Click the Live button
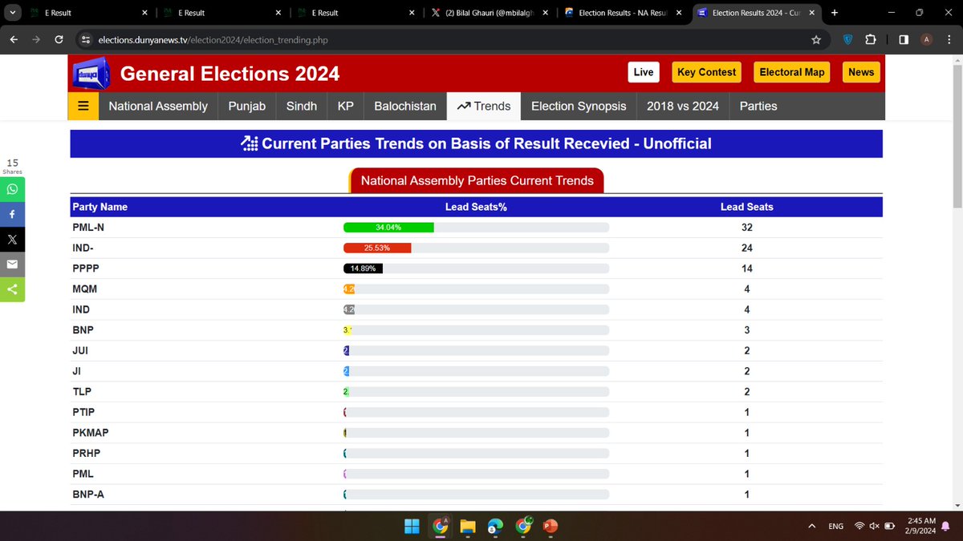The width and height of the screenshot is (963, 541). click(x=644, y=72)
